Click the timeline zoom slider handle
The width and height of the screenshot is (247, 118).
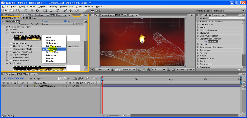click(108, 116)
